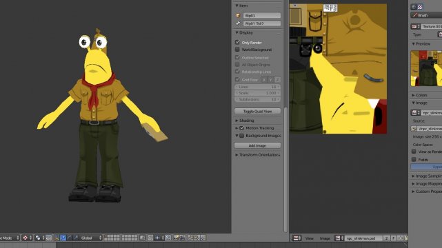Collapse the Background Images section arrow
The width and height of the screenshot is (442, 248).
(237, 136)
